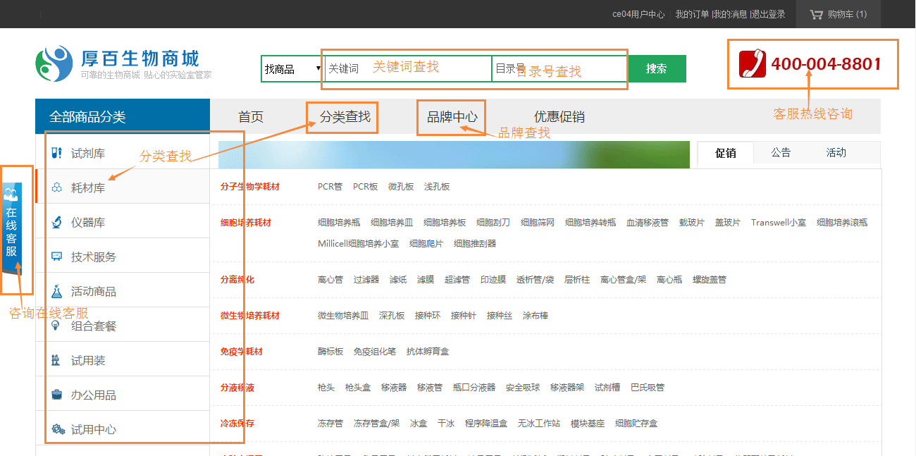Select the PCR管 product link
The width and height of the screenshot is (916, 456).
tap(330, 187)
